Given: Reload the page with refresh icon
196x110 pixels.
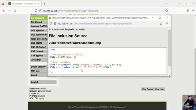Looking at the screenshot, I should tap(15, 11).
